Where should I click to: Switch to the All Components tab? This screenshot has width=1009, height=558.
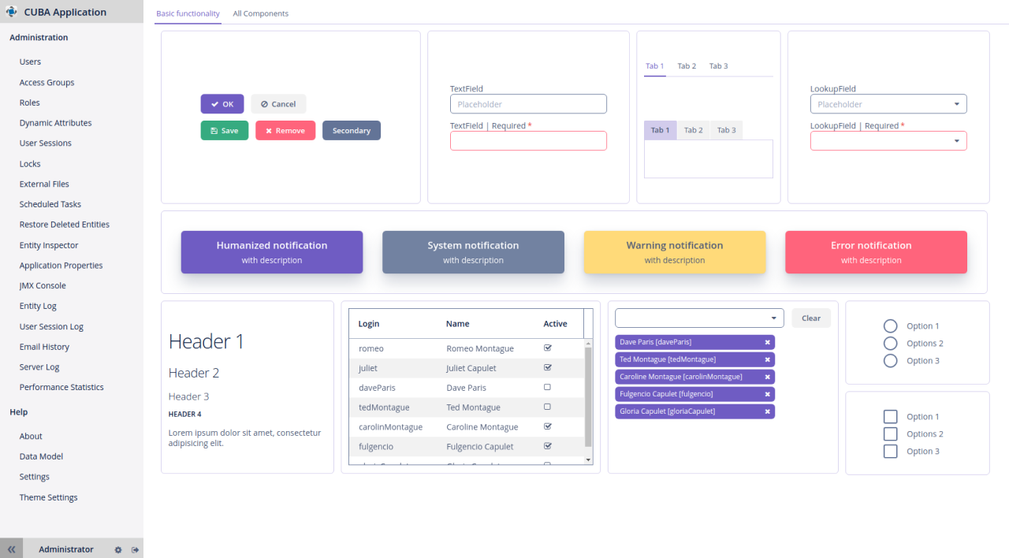click(x=260, y=13)
